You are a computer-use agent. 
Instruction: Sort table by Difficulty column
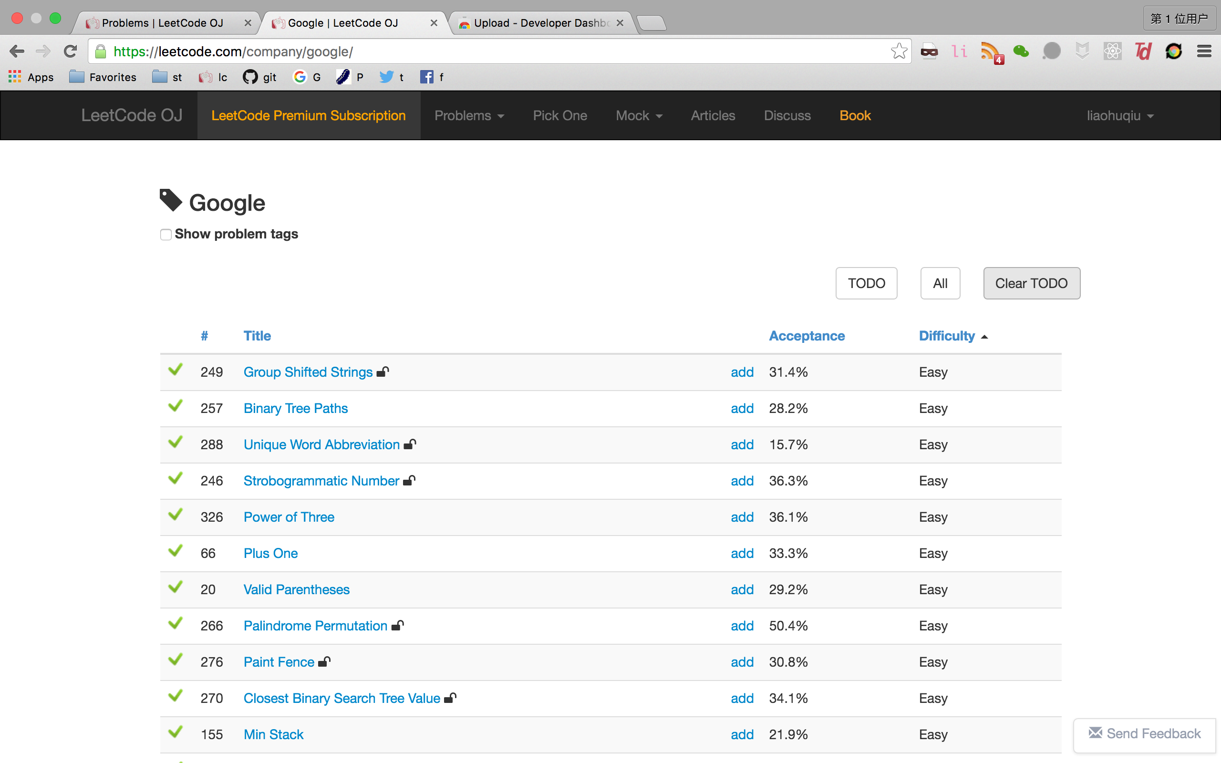[947, 336]
